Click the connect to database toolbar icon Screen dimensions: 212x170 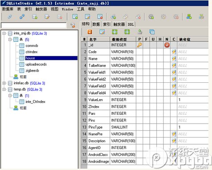[x=10, y=16]
